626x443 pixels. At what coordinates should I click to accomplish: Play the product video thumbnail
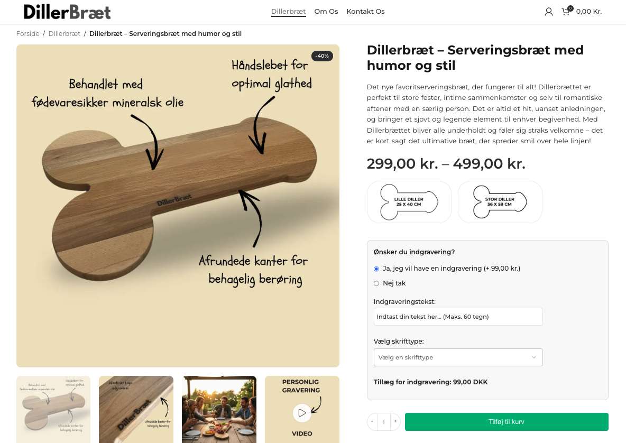point(302,412)
